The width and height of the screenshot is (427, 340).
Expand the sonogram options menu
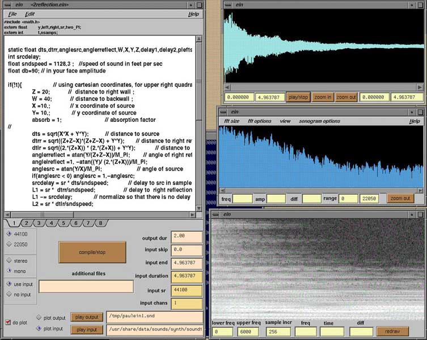coord(320,121)
